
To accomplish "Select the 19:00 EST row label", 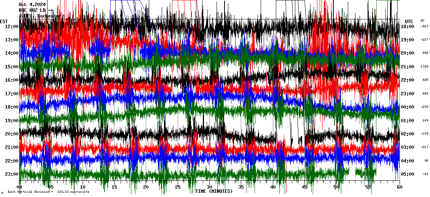I will (x=12, y=121).
